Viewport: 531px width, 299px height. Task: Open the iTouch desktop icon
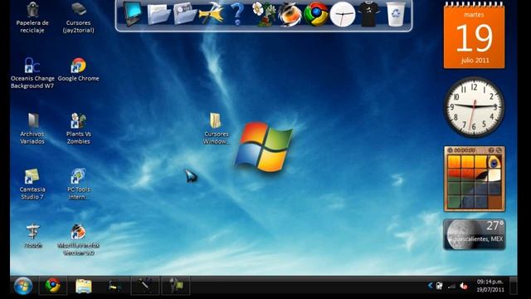pyautogui.click(x=33, y=236)
